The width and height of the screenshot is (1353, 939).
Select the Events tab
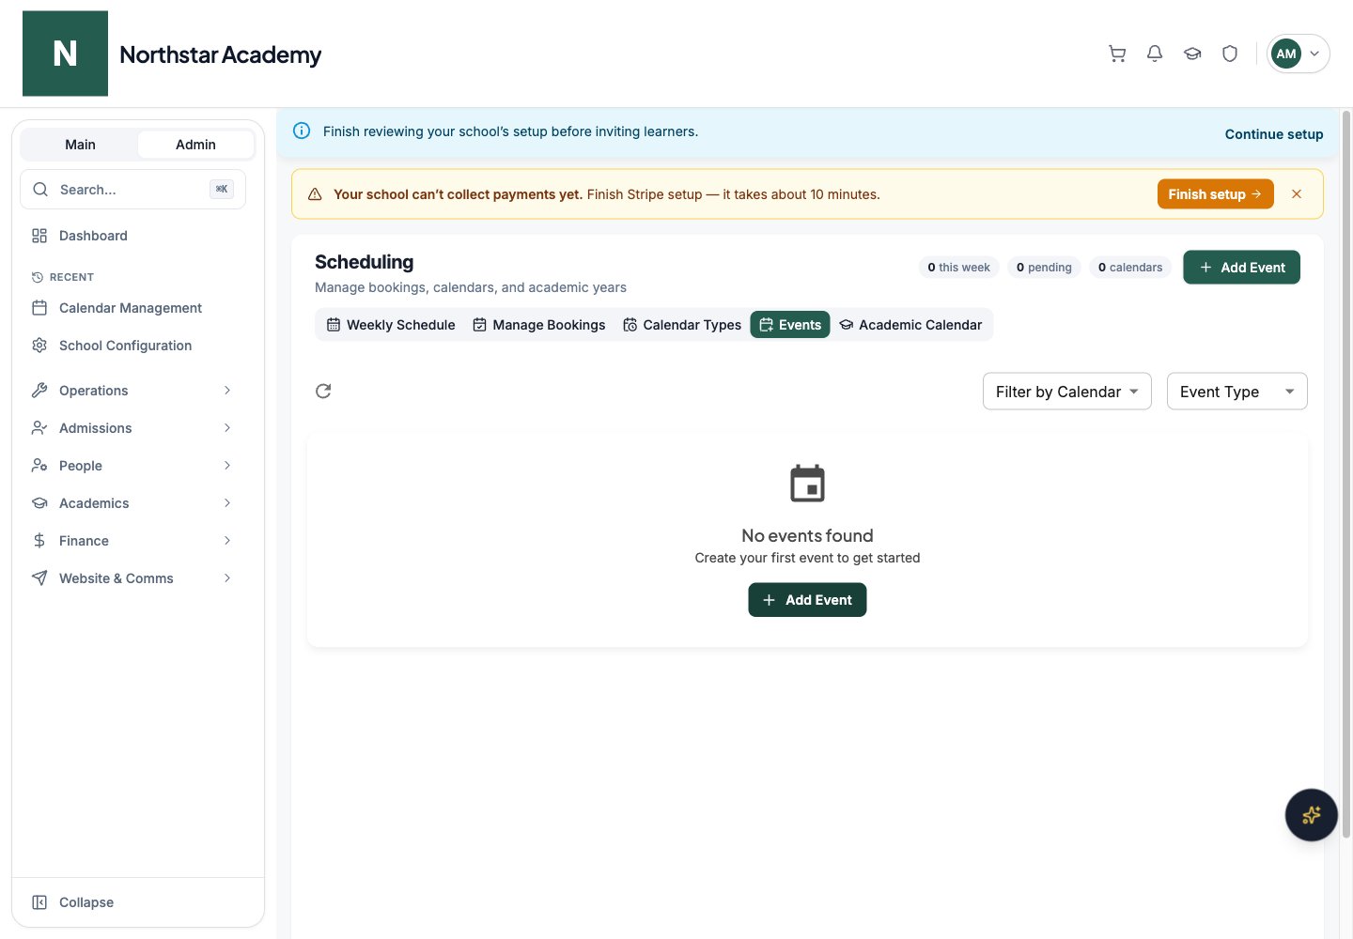[790, 325]
